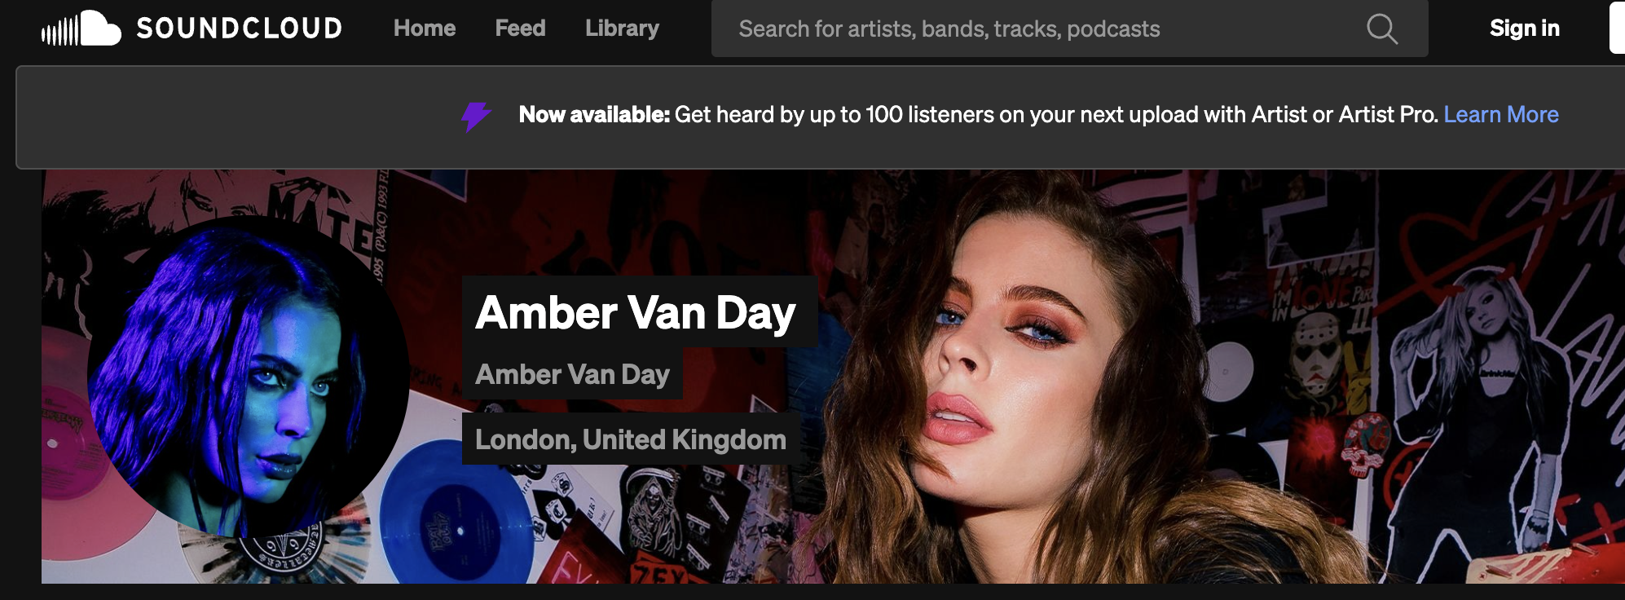This screenshot has width=1625, height=600.
Task: Click the Amber Van Day profile title
Action: 636,312
